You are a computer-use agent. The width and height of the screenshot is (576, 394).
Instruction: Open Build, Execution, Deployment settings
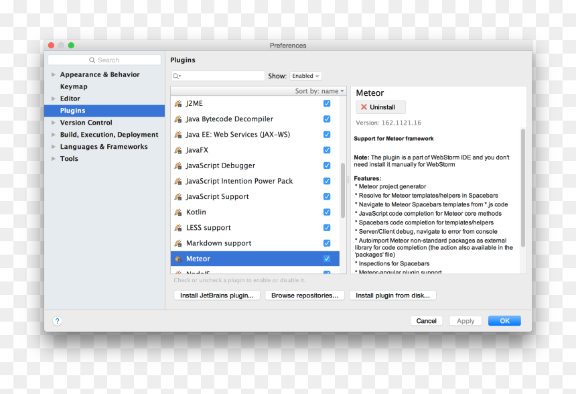109,135
